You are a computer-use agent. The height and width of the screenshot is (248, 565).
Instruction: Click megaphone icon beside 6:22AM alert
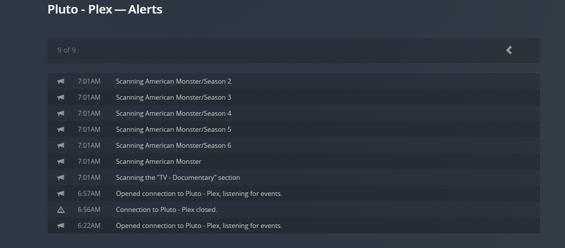[x=61, y=226]
